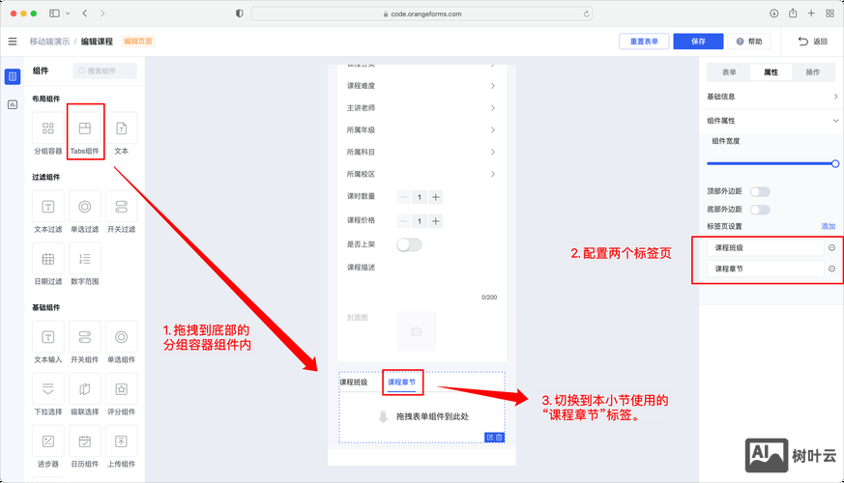
Task: Click the 重置表单 button
Action: pyautogui.click(x=644, y=42)
